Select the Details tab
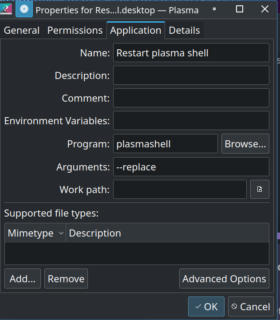Image resolution: width=280 pixels, height=320 pixels. click(184, 31)
